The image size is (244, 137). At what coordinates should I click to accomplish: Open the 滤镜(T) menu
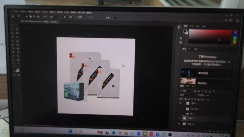click(x=59, y=12)
